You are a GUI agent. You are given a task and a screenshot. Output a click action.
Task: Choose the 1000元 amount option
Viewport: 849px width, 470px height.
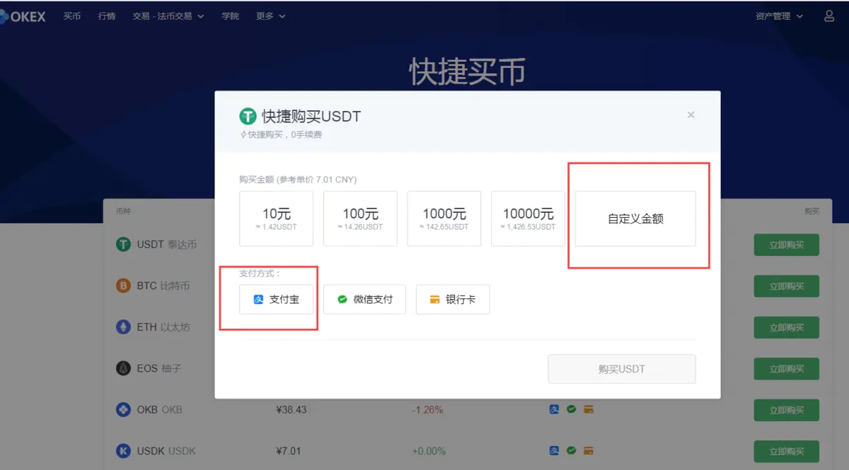(x=444, y=218)
